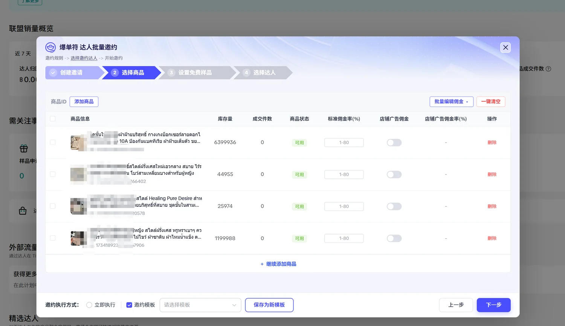Screen dimensions: 565x326
Task: Click 保存为新模板 button
Action: [269, 305]
